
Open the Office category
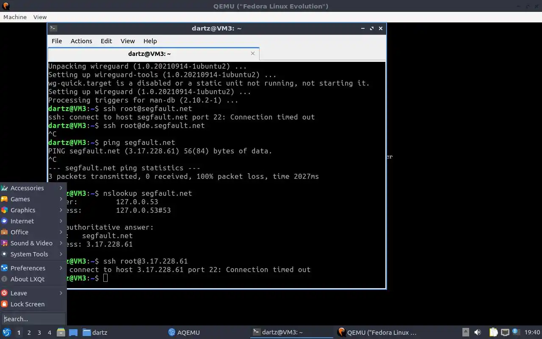[32, 232]
